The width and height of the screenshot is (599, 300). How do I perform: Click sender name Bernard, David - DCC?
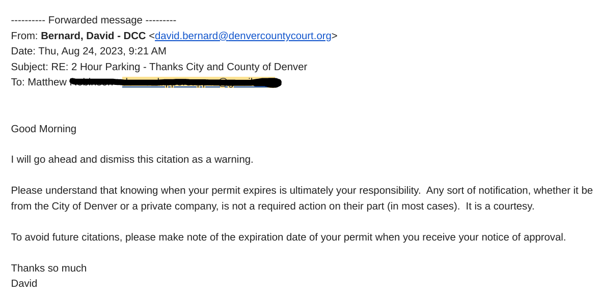[93, 36]
